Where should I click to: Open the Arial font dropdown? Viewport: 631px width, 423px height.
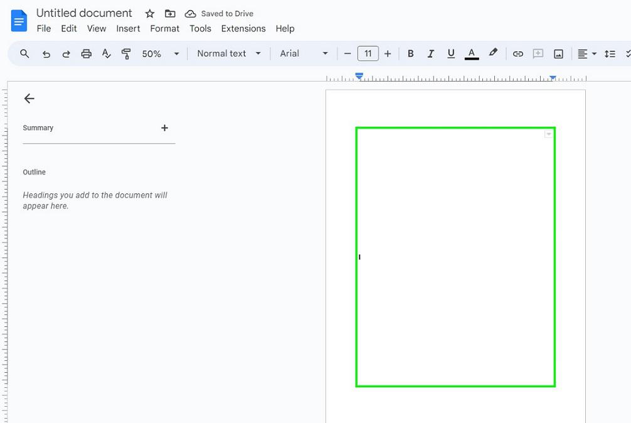(x=304, y=53)
